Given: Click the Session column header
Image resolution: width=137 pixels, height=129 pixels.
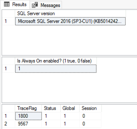Looking at the screenshot, I should pyautogui.click(x=90, y=108).
